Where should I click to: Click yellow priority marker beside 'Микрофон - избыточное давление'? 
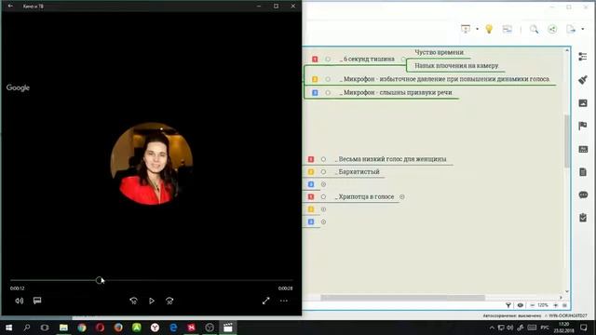point(315,79)
